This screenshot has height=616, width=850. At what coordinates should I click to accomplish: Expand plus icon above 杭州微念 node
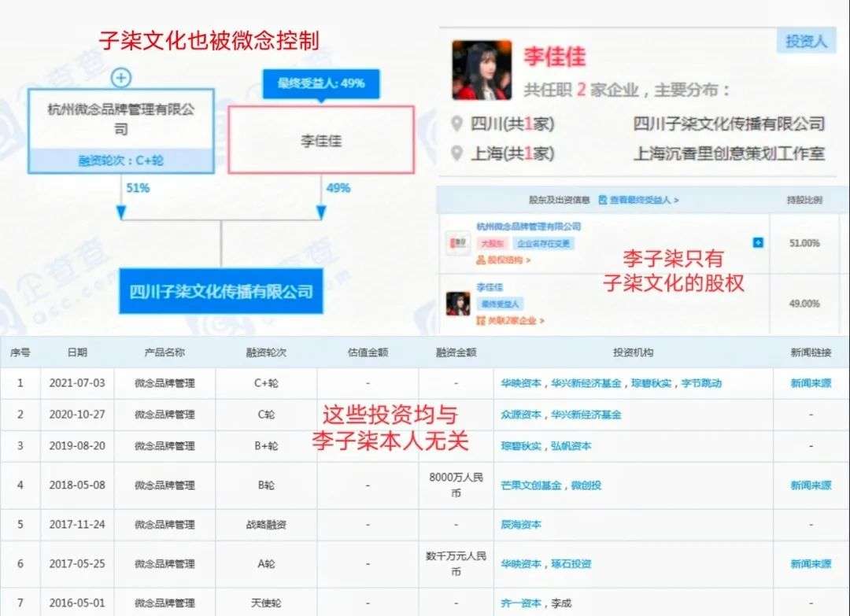click(121, 78)
